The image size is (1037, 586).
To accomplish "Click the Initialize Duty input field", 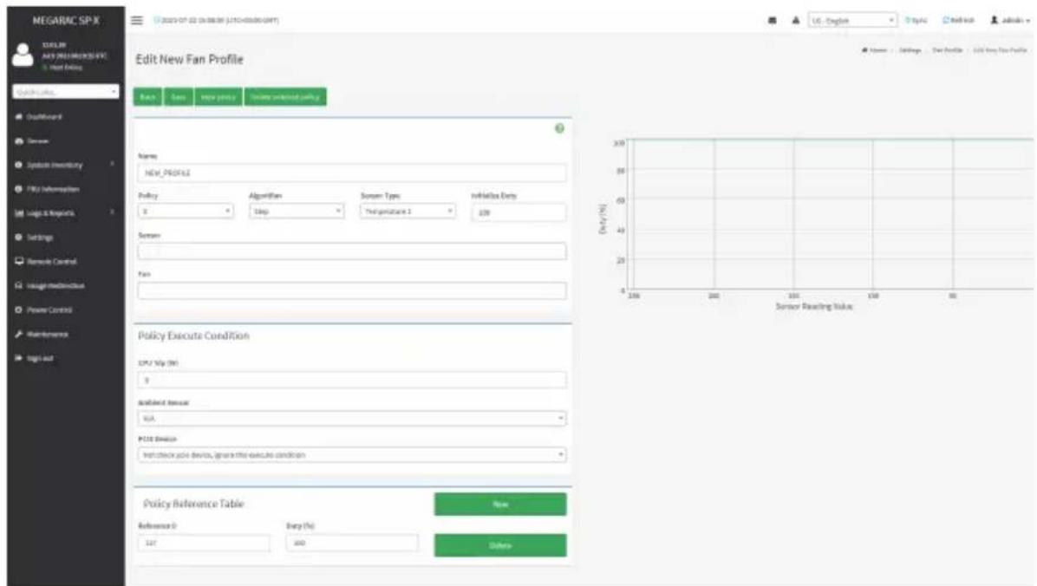I will [x=518, y=212].
